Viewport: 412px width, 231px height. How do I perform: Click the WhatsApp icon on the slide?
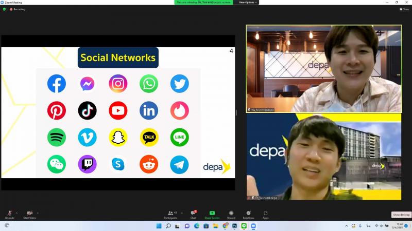point(149,84)
